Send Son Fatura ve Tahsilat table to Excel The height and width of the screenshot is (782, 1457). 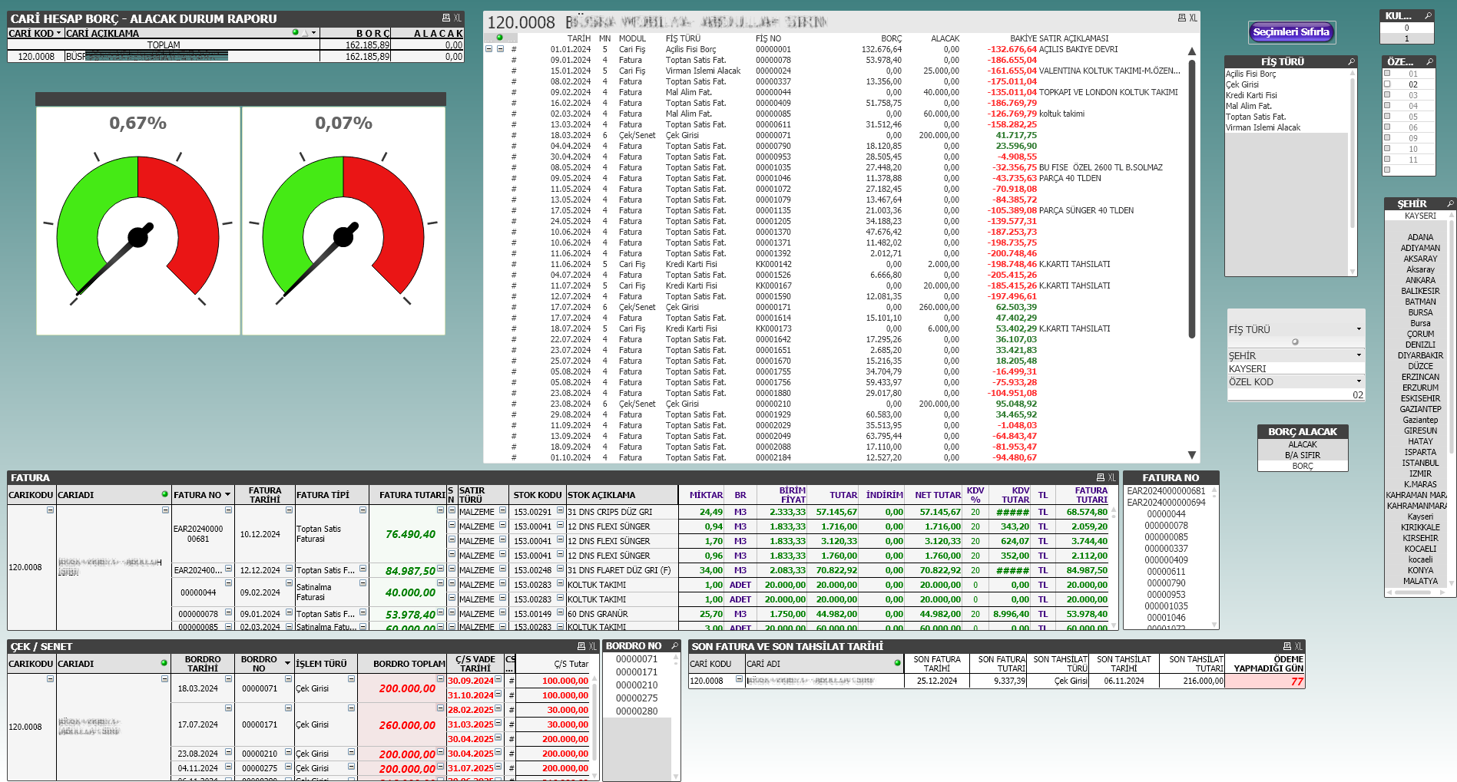point(1298,646)
